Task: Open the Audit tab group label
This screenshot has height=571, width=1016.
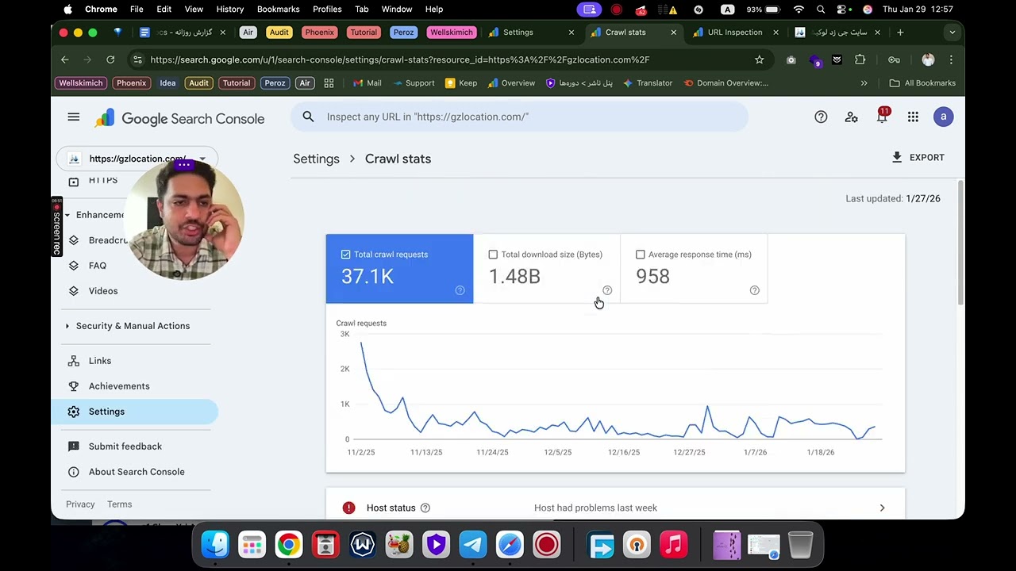Action: click(x=279, y=33)
